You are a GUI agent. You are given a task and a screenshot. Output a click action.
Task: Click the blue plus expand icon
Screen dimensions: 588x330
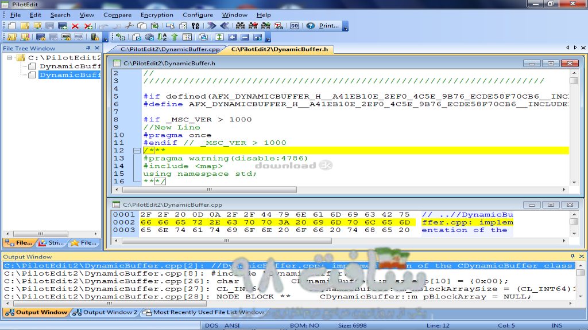point(233,37)
